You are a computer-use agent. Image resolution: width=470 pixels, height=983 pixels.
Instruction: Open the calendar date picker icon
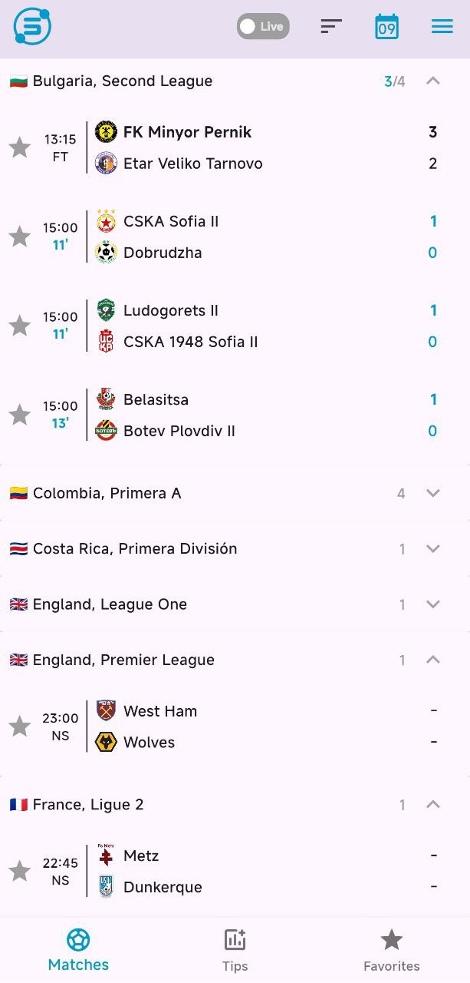387,26
